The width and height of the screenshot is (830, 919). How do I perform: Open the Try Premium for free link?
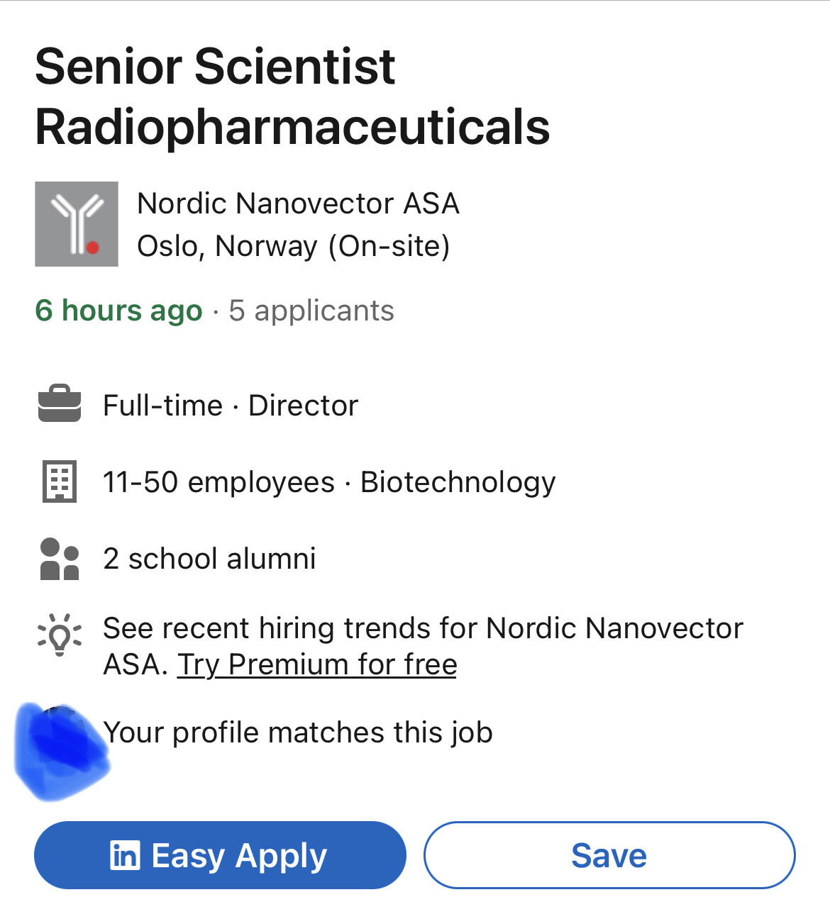point(317,665)
